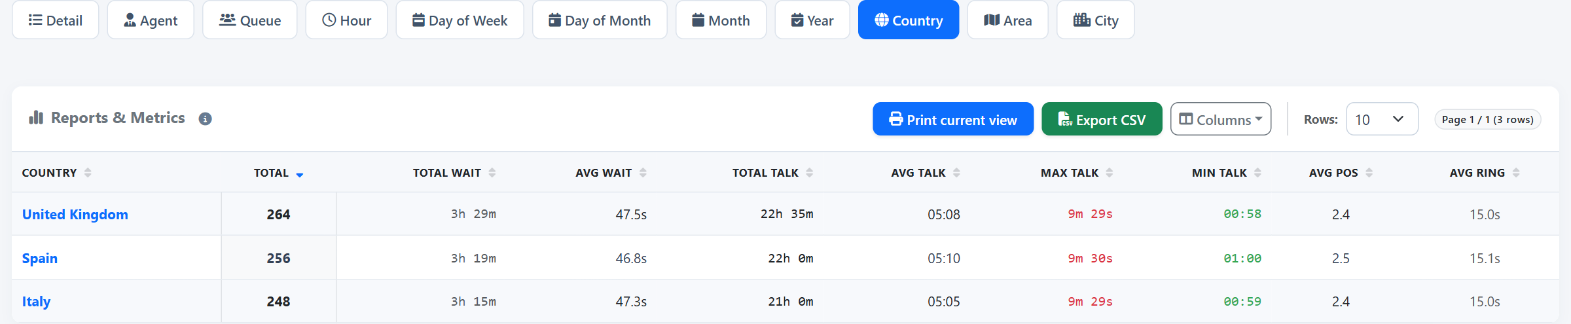Click min talk value 00:59
This screenshot has width=1571, height=324.
1242,302
